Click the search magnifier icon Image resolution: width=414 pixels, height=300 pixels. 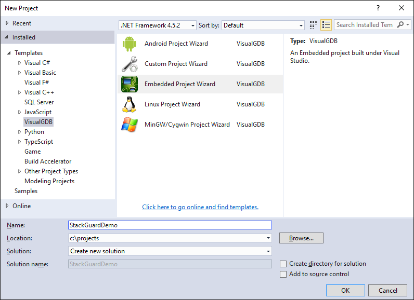(400, 25)
